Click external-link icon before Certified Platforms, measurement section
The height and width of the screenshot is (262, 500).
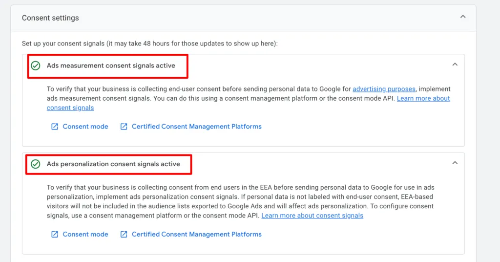coord(124,127)
